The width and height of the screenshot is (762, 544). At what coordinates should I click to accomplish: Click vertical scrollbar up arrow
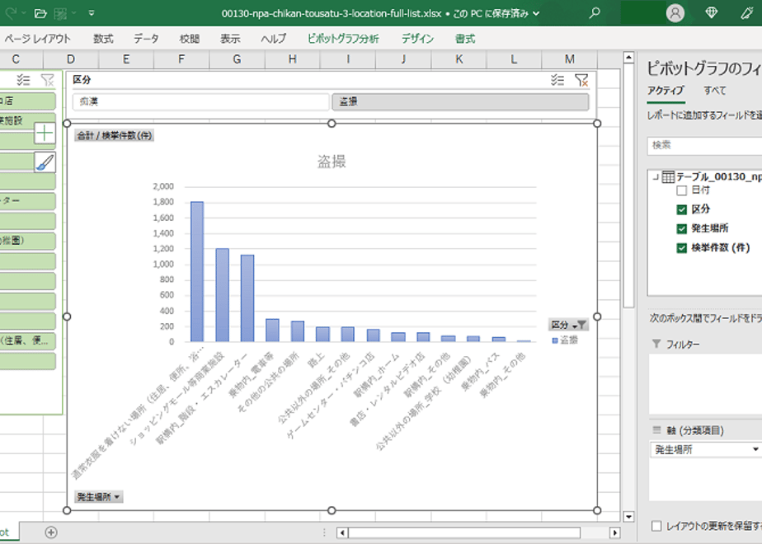point(628,58)
